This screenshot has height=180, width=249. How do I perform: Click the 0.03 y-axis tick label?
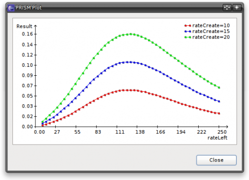click(x=27, y=106)
